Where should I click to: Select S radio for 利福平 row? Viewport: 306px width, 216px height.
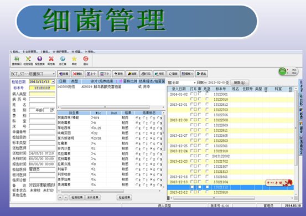[151, 169]
